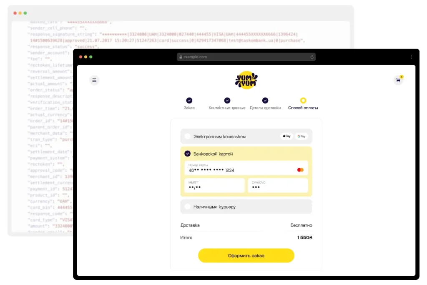Click the Apple Pay badge
This screenshot has width=427, height=285.
pos(287,136)
